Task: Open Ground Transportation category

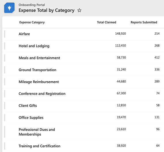Action: [37, 70]
